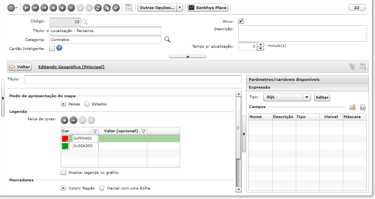Click fields document icon beside Campos
The height and width of the screenshot is (199, 375).
363,107
